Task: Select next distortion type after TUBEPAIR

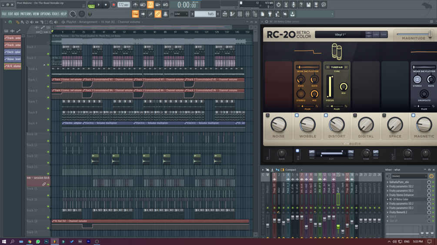Action: click(x=346, y=67)
